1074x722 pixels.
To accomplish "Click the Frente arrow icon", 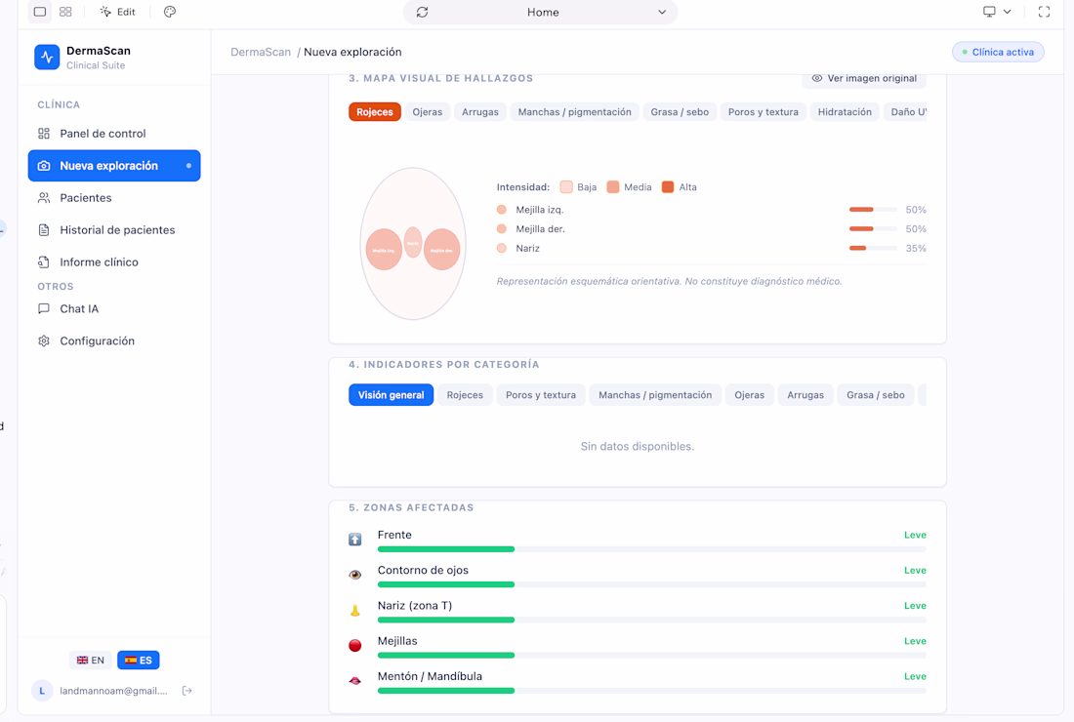I will coord(354,540).
